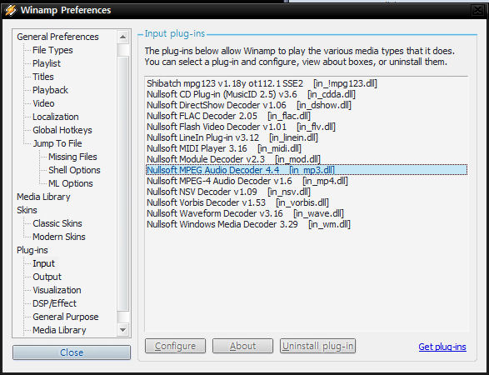Open Localization settings
489x375 pixels.
point(56,117)
